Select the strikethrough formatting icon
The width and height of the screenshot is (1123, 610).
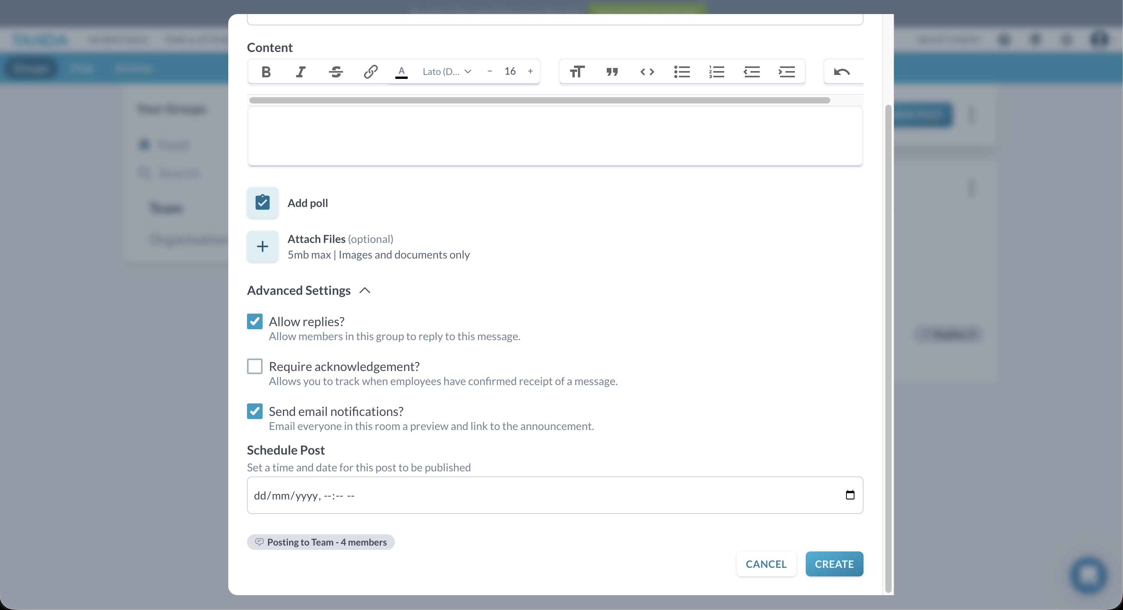[335, 71]
